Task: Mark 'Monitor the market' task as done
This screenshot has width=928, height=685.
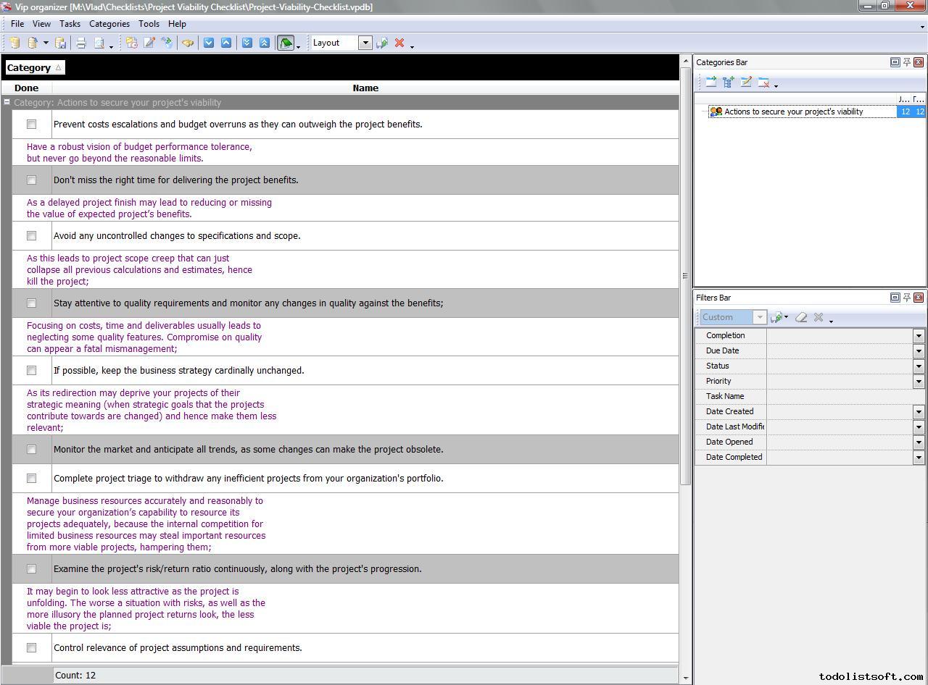Action: coord(31,450)
